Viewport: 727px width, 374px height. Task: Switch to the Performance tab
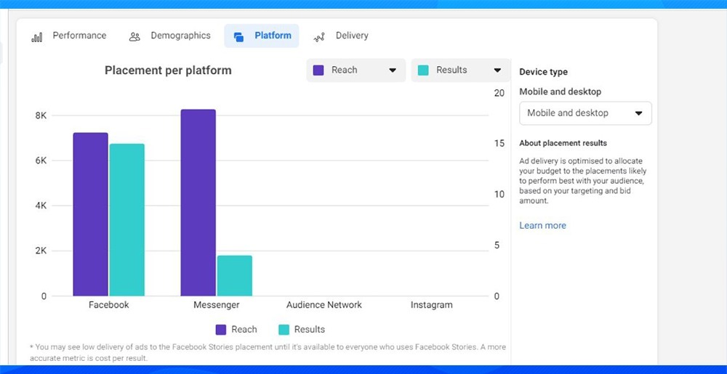79,36
